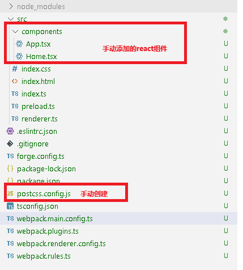Collapse the src folder chevron
The width and height of the screenshot is (243, 270).
pyautogui.click(x=11, y=19)
